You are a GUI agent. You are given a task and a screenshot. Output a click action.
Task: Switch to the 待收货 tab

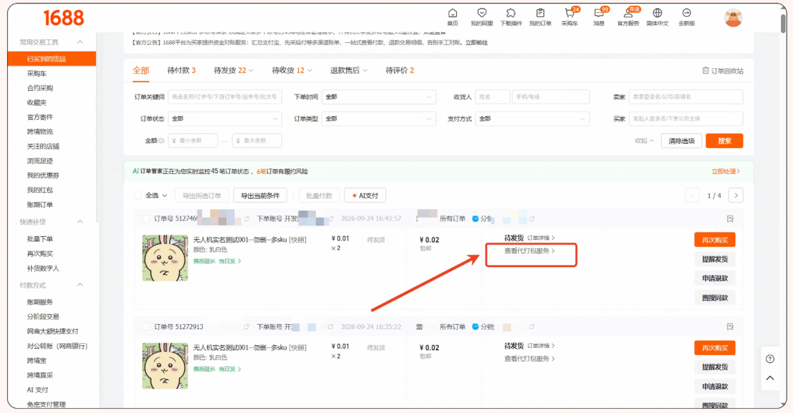pos(292,70)
